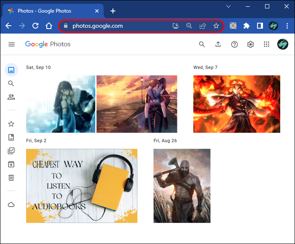
Task: Open Chrome profile avatar in toolbar
Action: pyautogui.click(x=274, y=26)
